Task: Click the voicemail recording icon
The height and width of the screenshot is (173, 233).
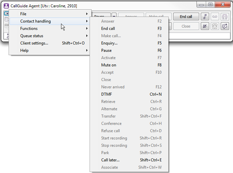Action: point(215,17)
